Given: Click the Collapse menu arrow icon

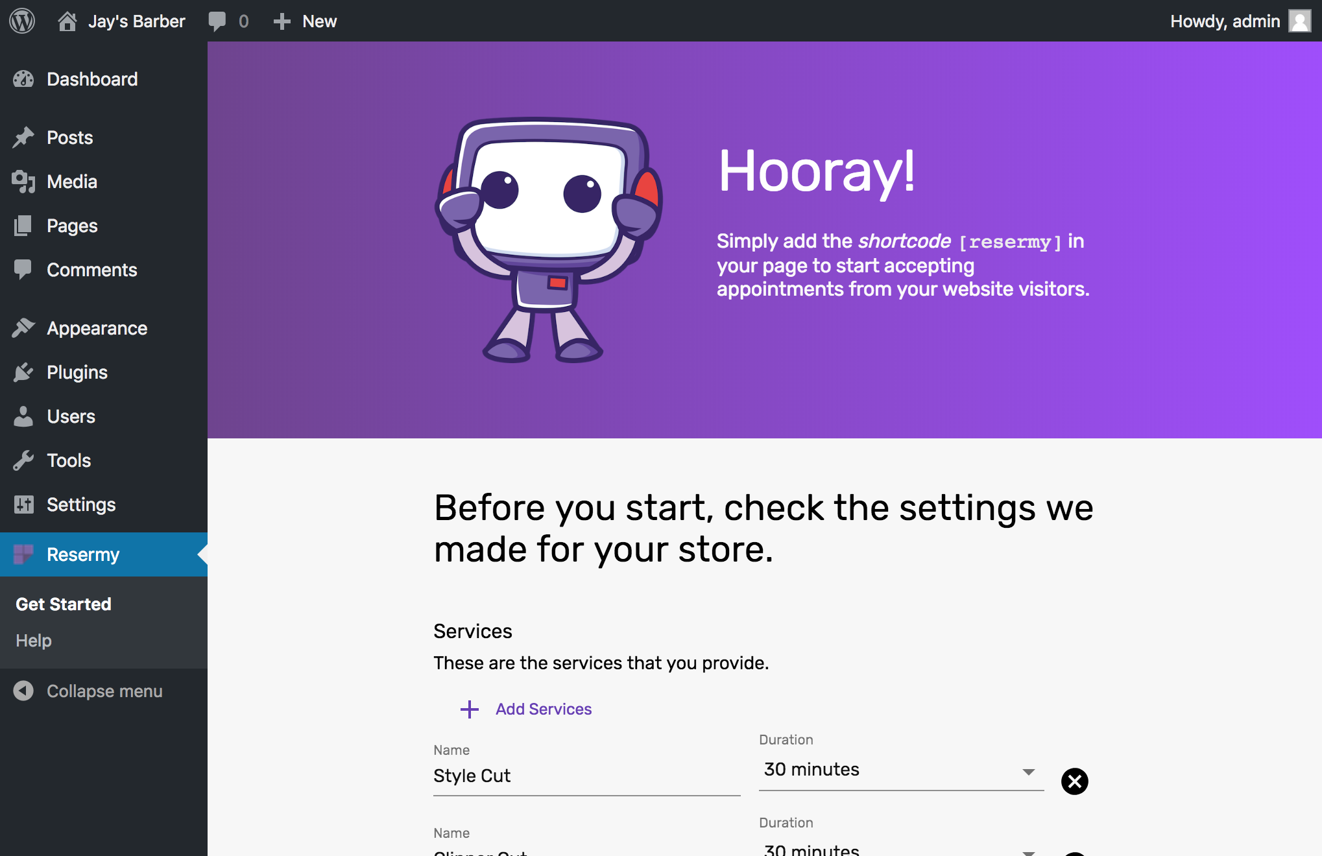Looking at the screenshot, I should pyautogui.click(x=23, y=691).
